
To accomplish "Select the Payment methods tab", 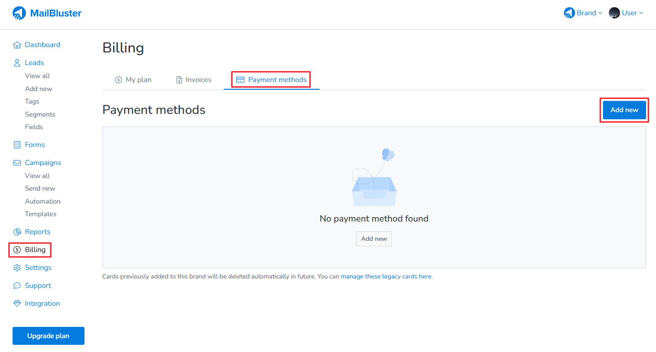I will [x=271, y=80].
